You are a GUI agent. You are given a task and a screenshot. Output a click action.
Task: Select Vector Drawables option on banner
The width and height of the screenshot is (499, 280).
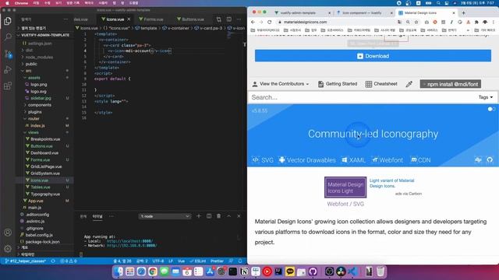point(307,160)
